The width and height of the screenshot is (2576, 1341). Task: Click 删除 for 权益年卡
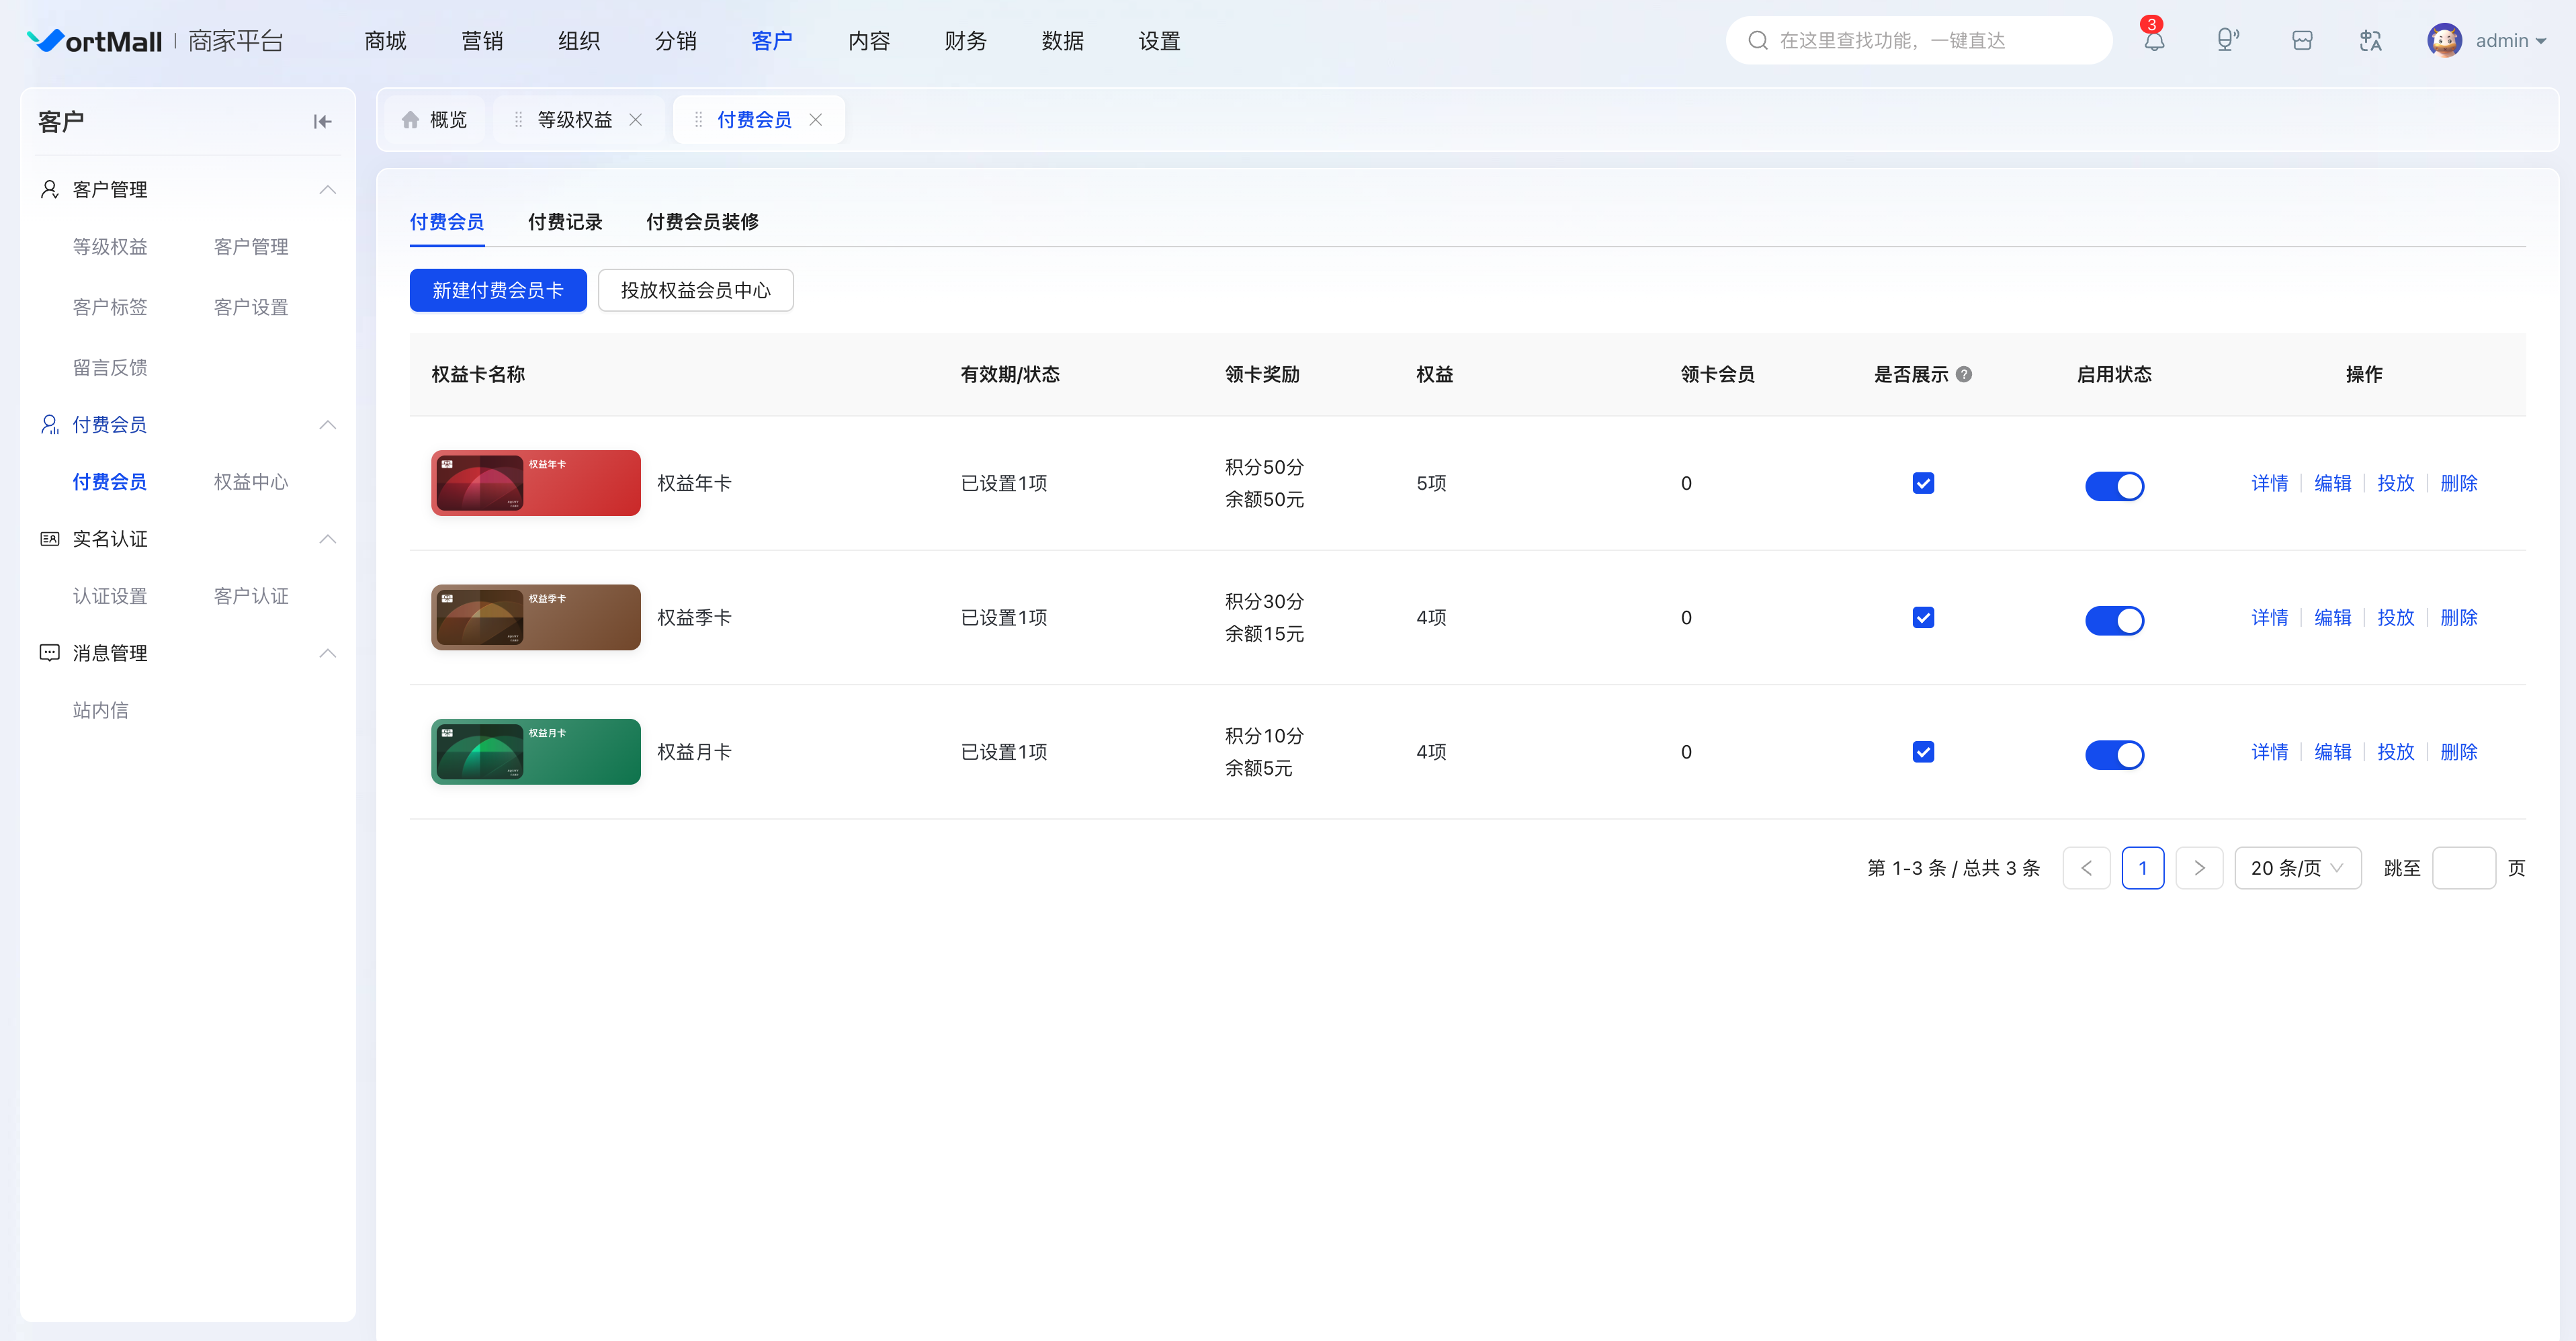(x=2458, y=483)
